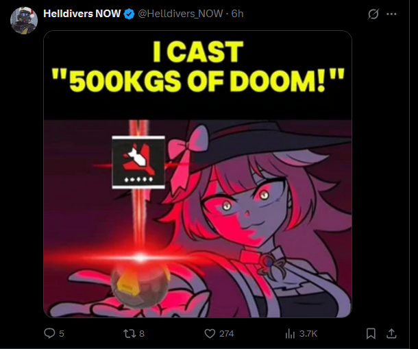This screenshot has width=418, height=349.
Task: Open the three-dot more options menu
Action: coord(391,14)
